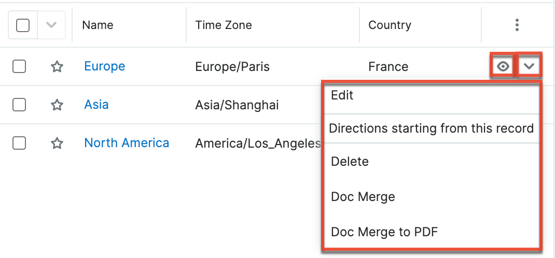Choose Edit from the actions menu
Image resolution: width=555 pixels, height=258 pixels.
tap(342, 96)
